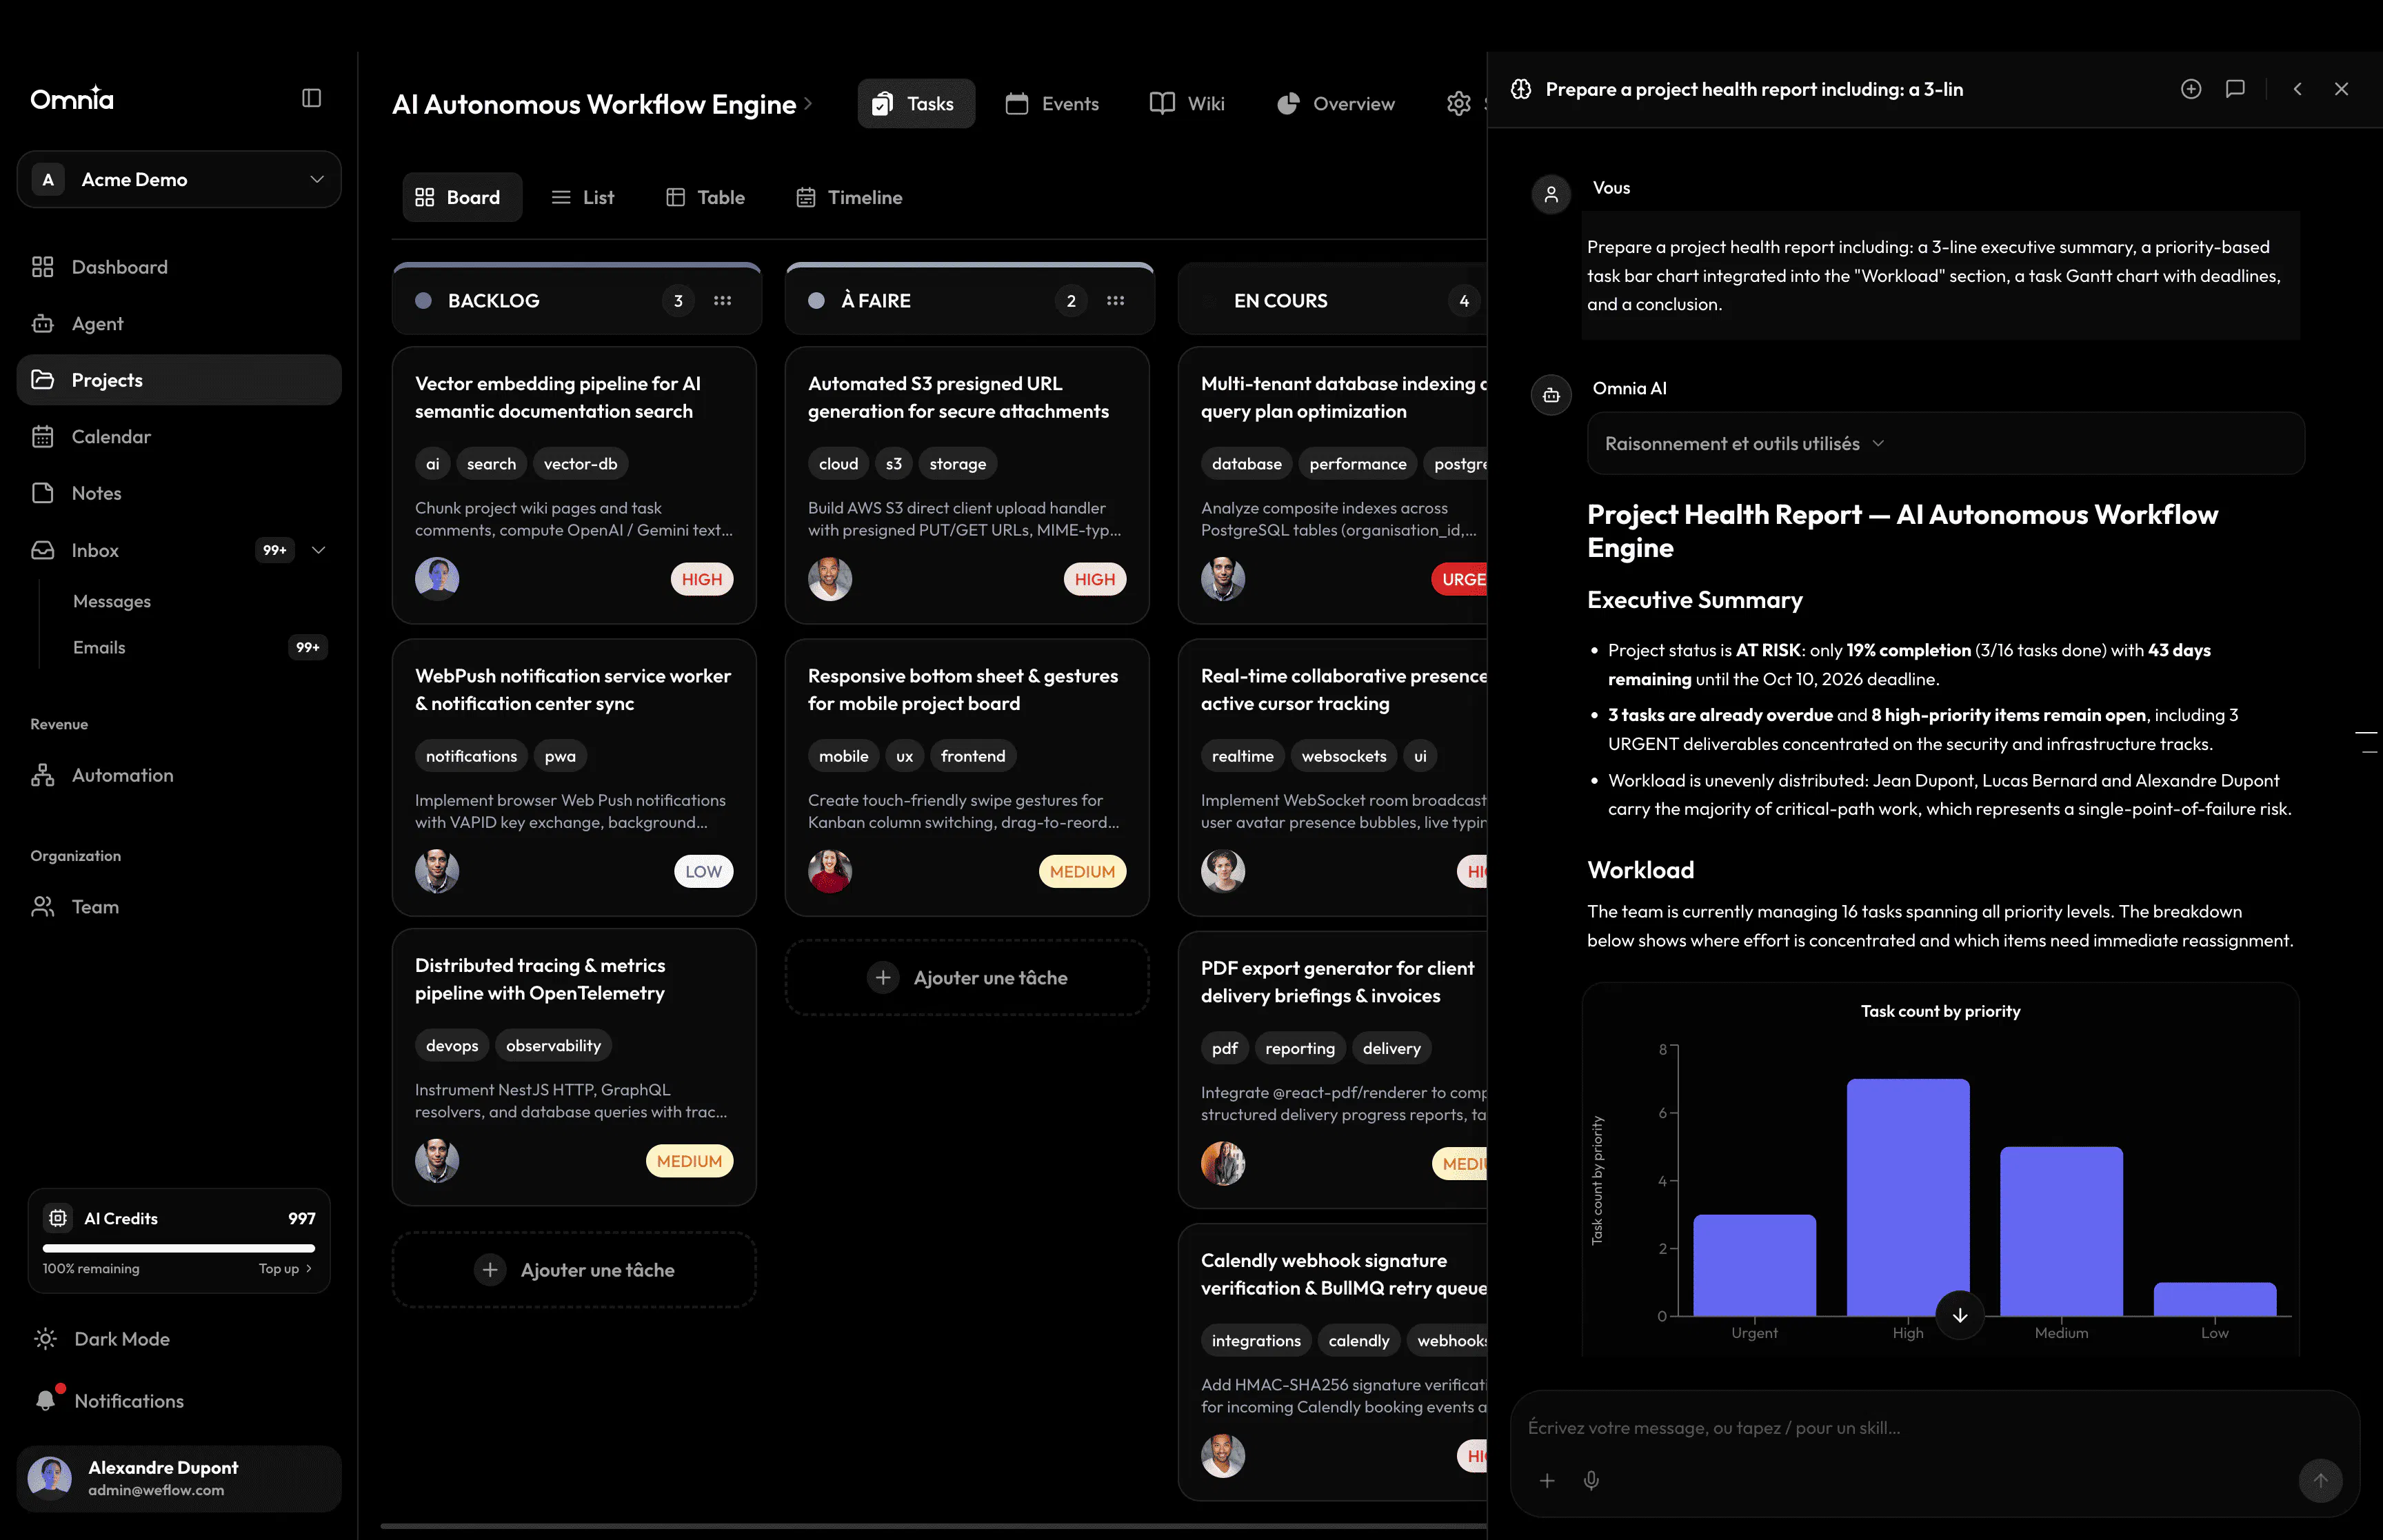Image resolution: width=2383 pixels, height=1540 pixels.
Task: Select the List view
Action: (x=583, y=197)
